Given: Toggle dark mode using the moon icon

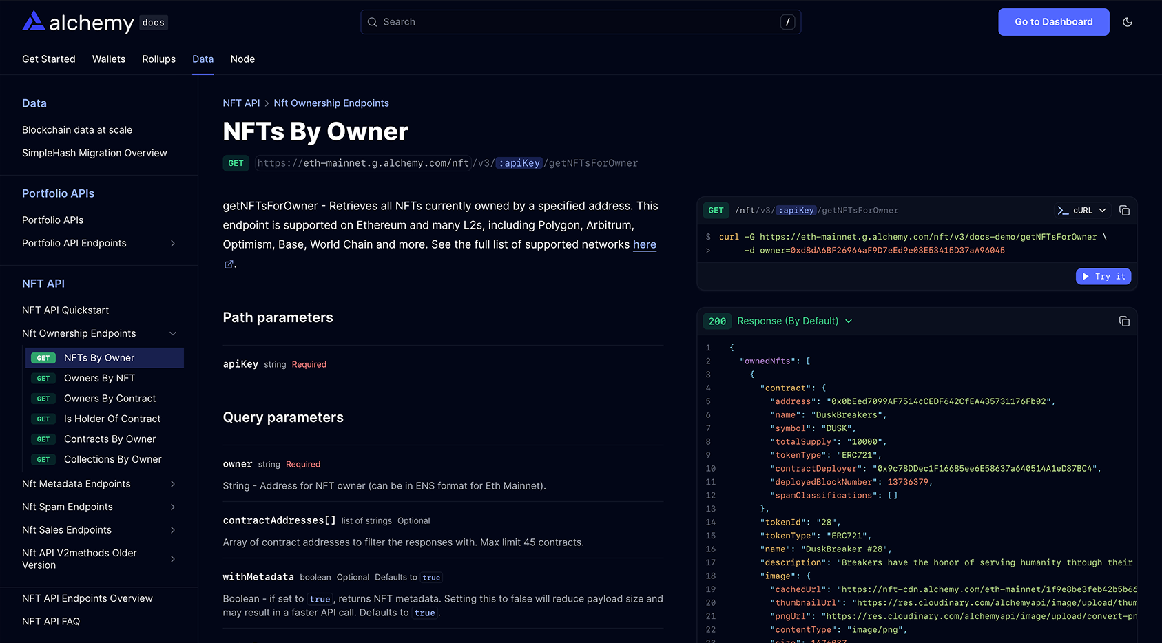Looking at the screenshot, I should point(1128,22).
